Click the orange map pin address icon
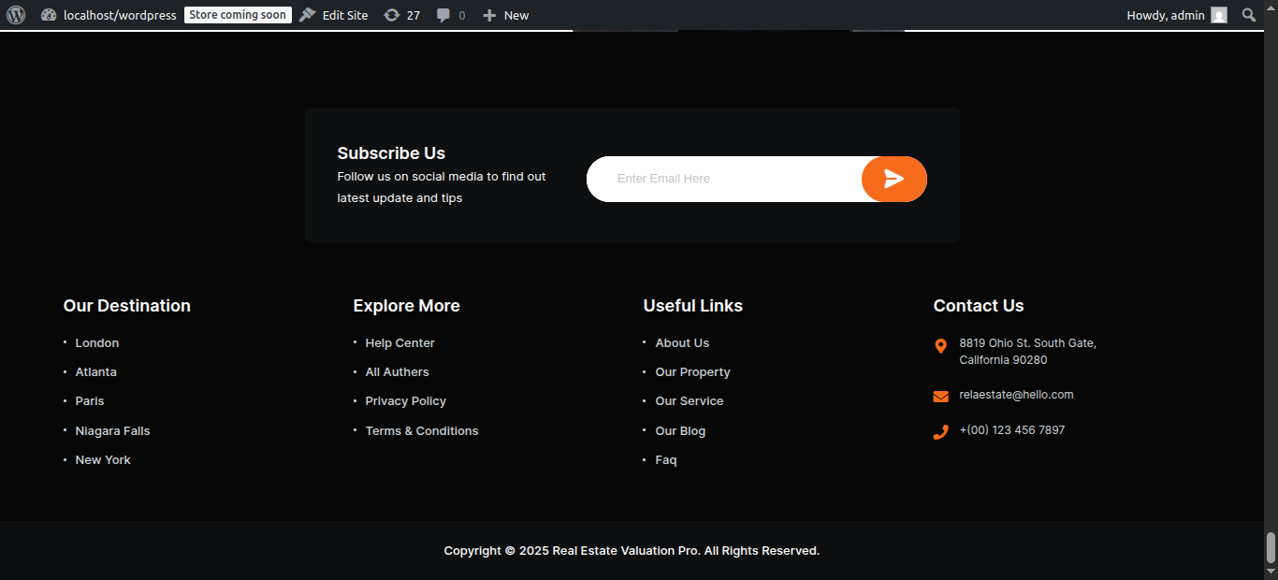Image resolution: width=1278 pixels, height=580 pixels. 940,346
